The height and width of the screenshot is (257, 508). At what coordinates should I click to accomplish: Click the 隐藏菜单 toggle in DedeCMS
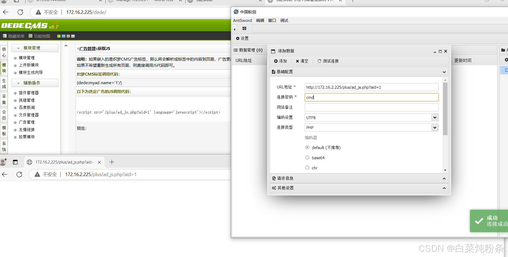click(14, 36)
